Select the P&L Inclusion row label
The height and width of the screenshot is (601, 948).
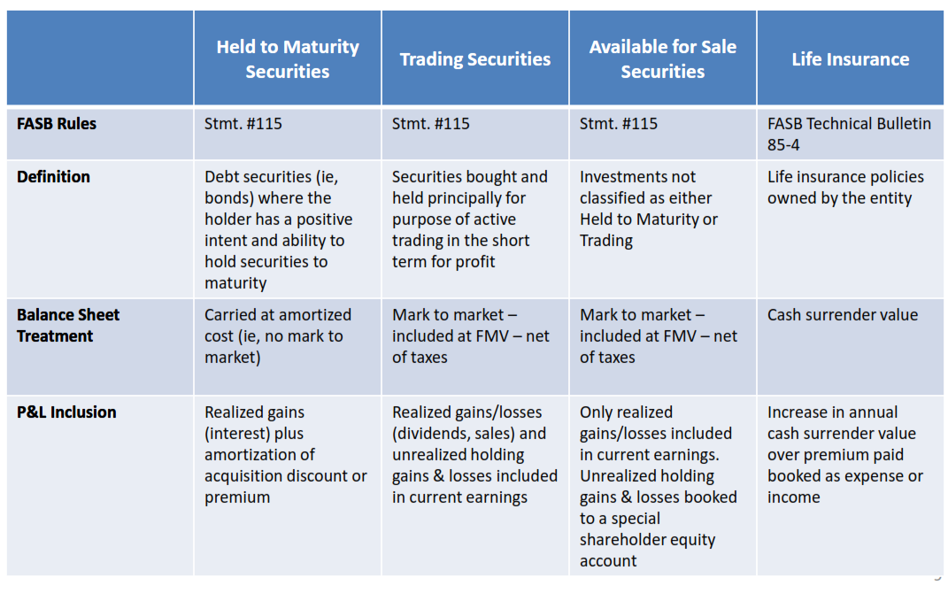coord(66,412)
